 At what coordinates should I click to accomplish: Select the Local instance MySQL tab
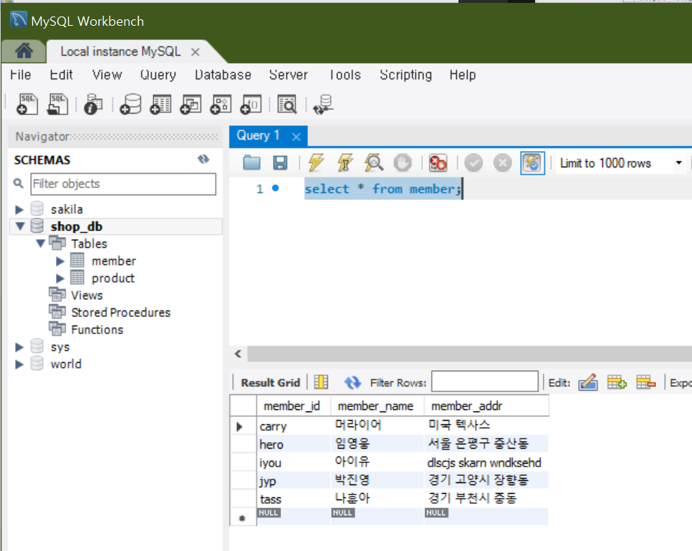[120, 52]
